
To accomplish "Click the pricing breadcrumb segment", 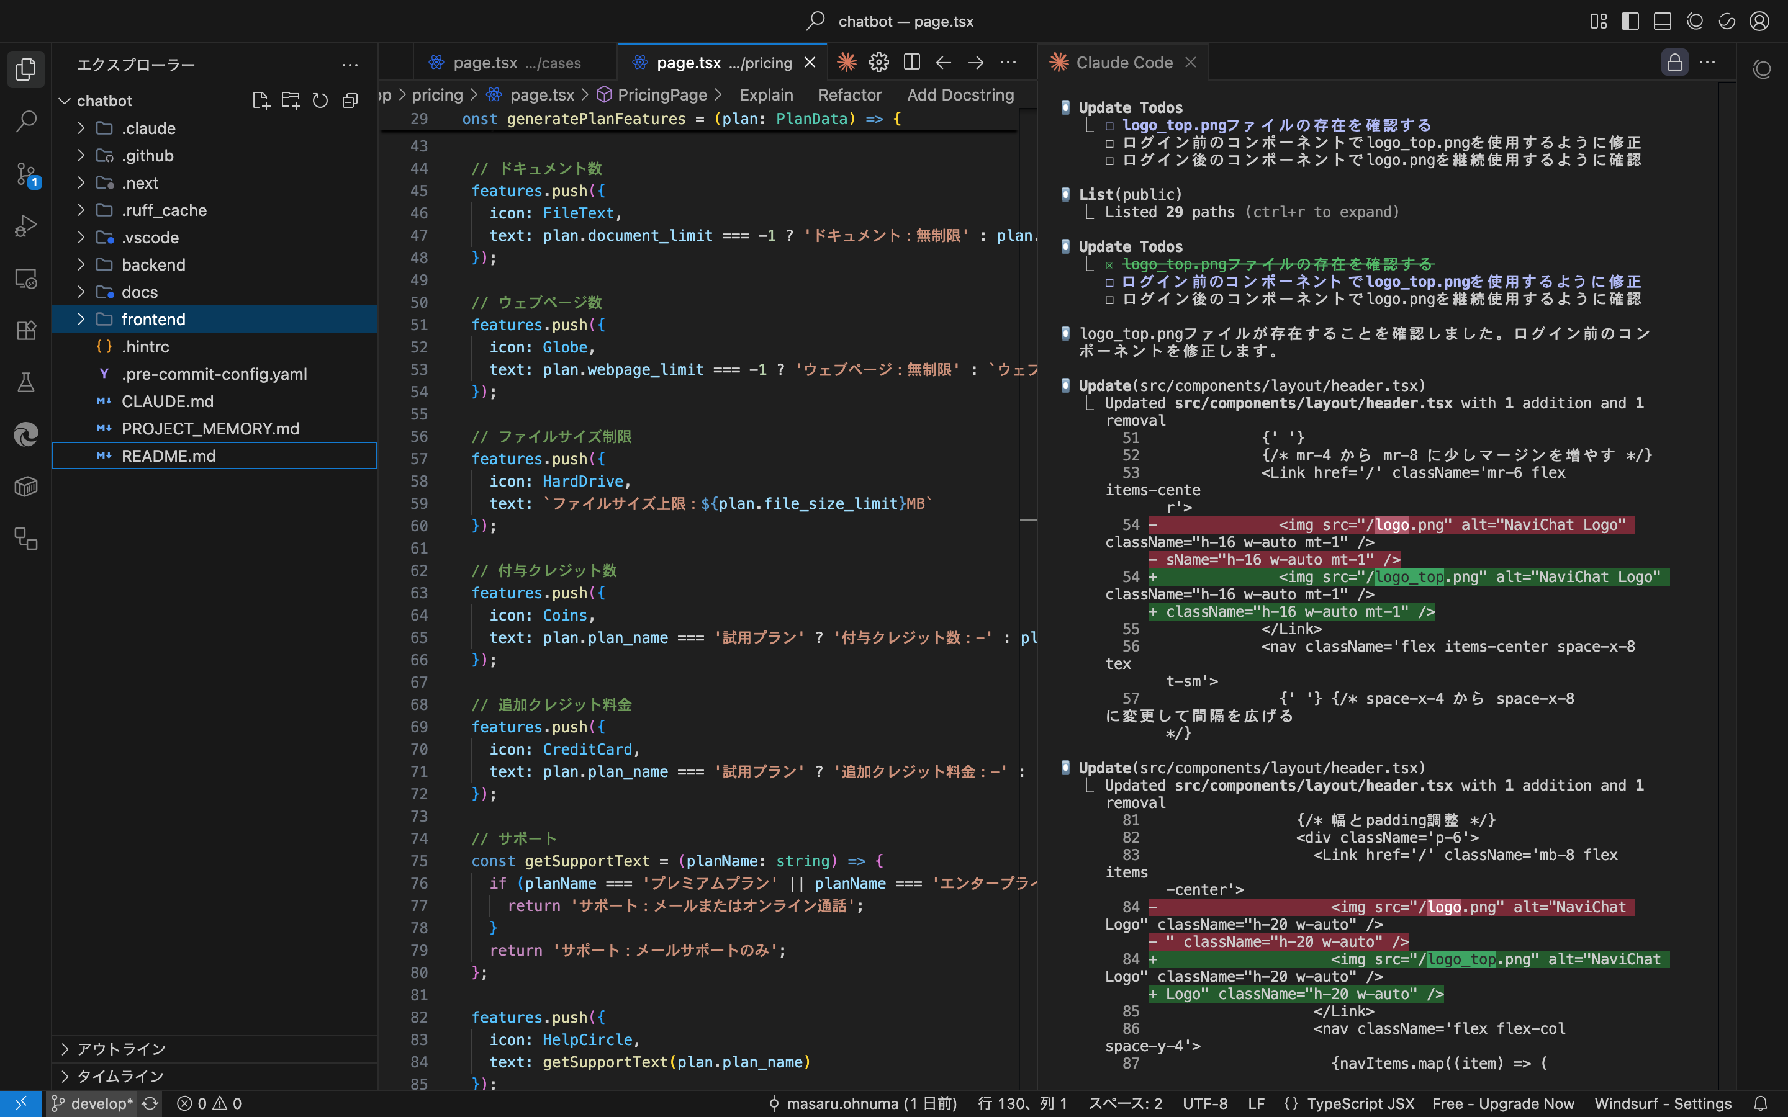I will click(x=438, y=96).
